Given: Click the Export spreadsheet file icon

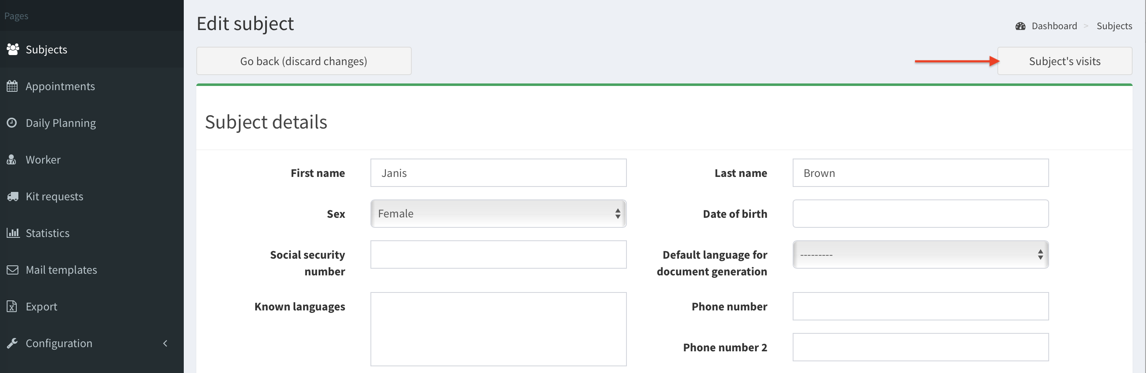Looking at the screenshot, I should 12,306.
